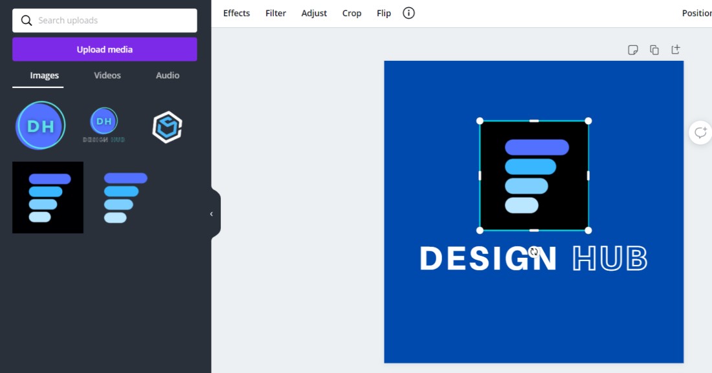712x373 pixels.
Task: Open the Adjust settings
Action: [314, 13]
